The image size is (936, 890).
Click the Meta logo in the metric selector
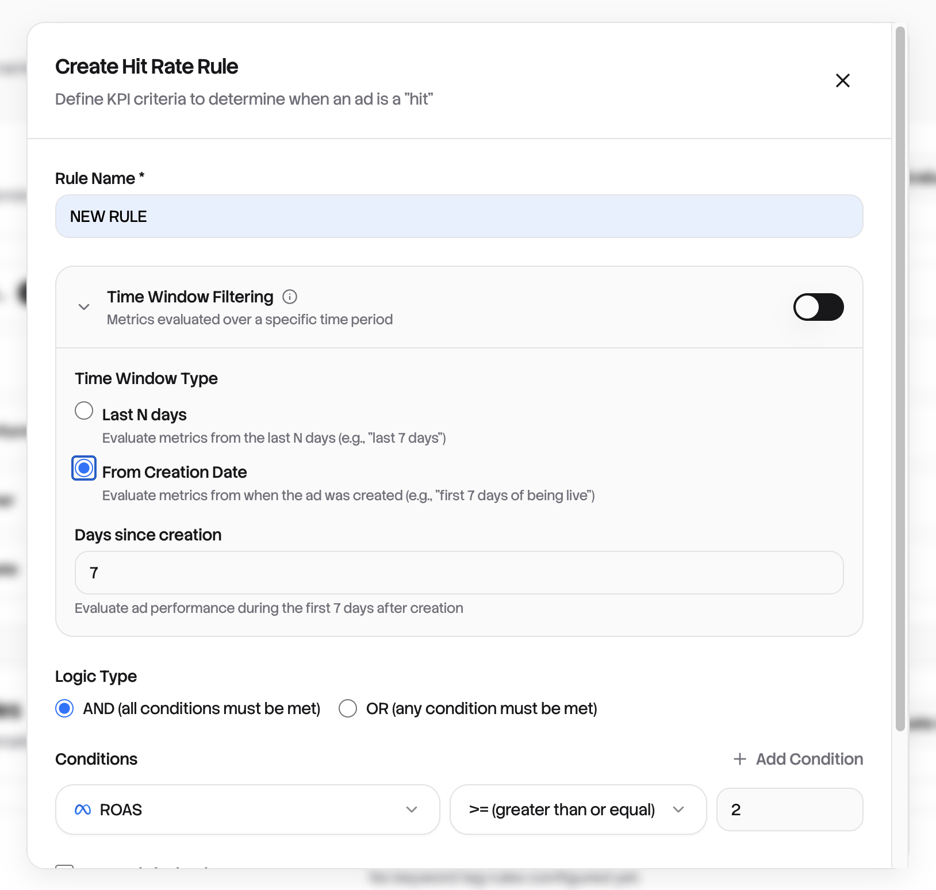pos(83,810)
